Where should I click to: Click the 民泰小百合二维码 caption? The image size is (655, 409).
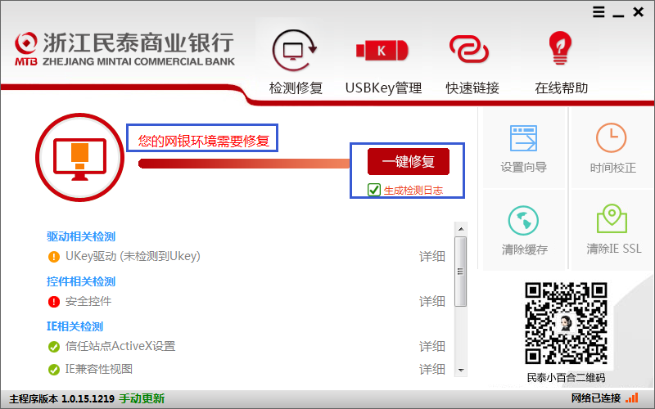pos(566,378)
